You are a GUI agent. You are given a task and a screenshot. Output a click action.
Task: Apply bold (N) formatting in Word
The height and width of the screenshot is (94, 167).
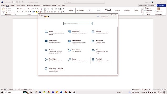18,12
